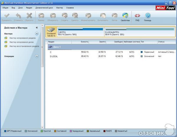Sort by Занято column header
This screenshot has height=137, width=177.
(x=98, y=42)
